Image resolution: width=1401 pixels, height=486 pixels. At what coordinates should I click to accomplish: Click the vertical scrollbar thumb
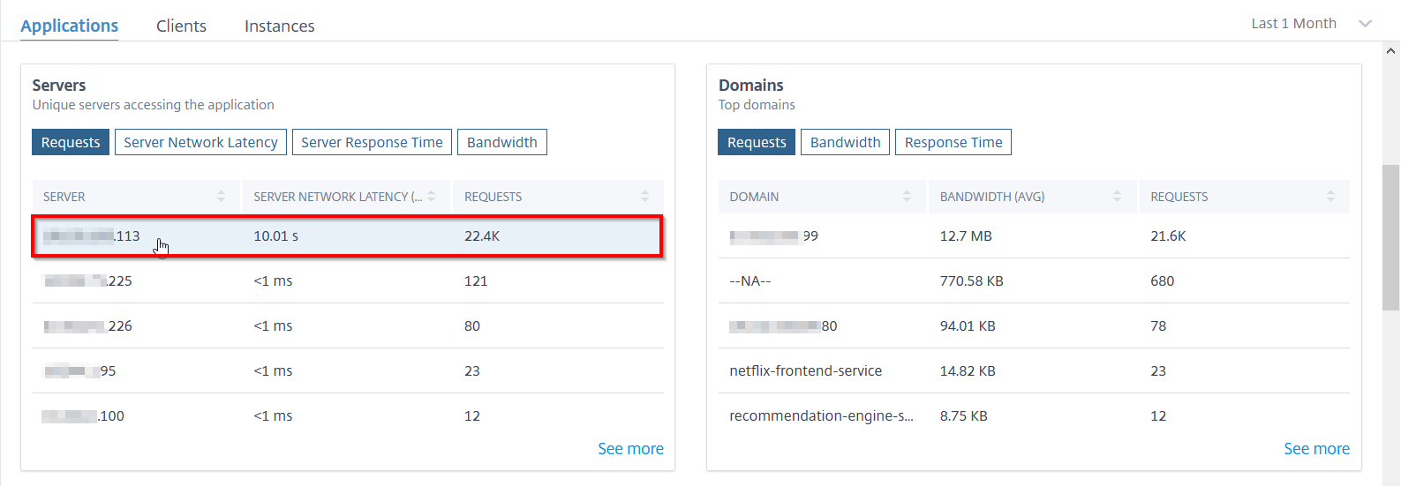pyautogui.click(x=1391, y=237)
